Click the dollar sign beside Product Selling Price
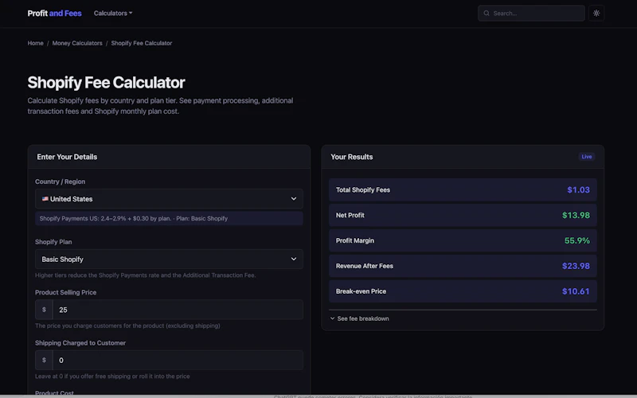 44,310
